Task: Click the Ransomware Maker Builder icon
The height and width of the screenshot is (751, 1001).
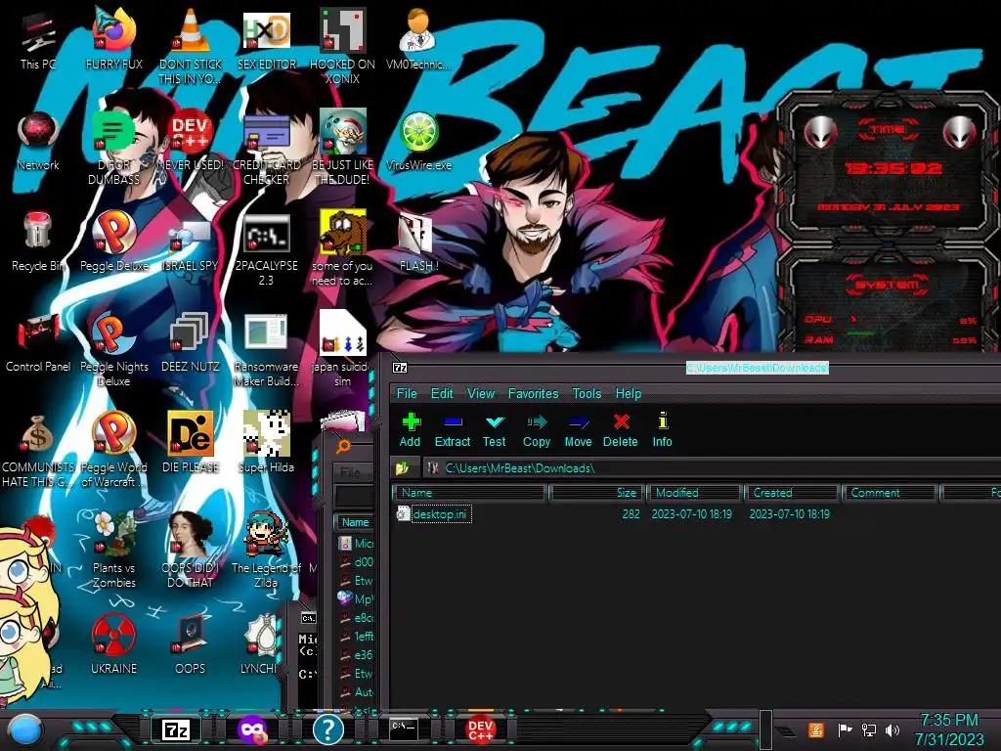Action: coord(266,350)
